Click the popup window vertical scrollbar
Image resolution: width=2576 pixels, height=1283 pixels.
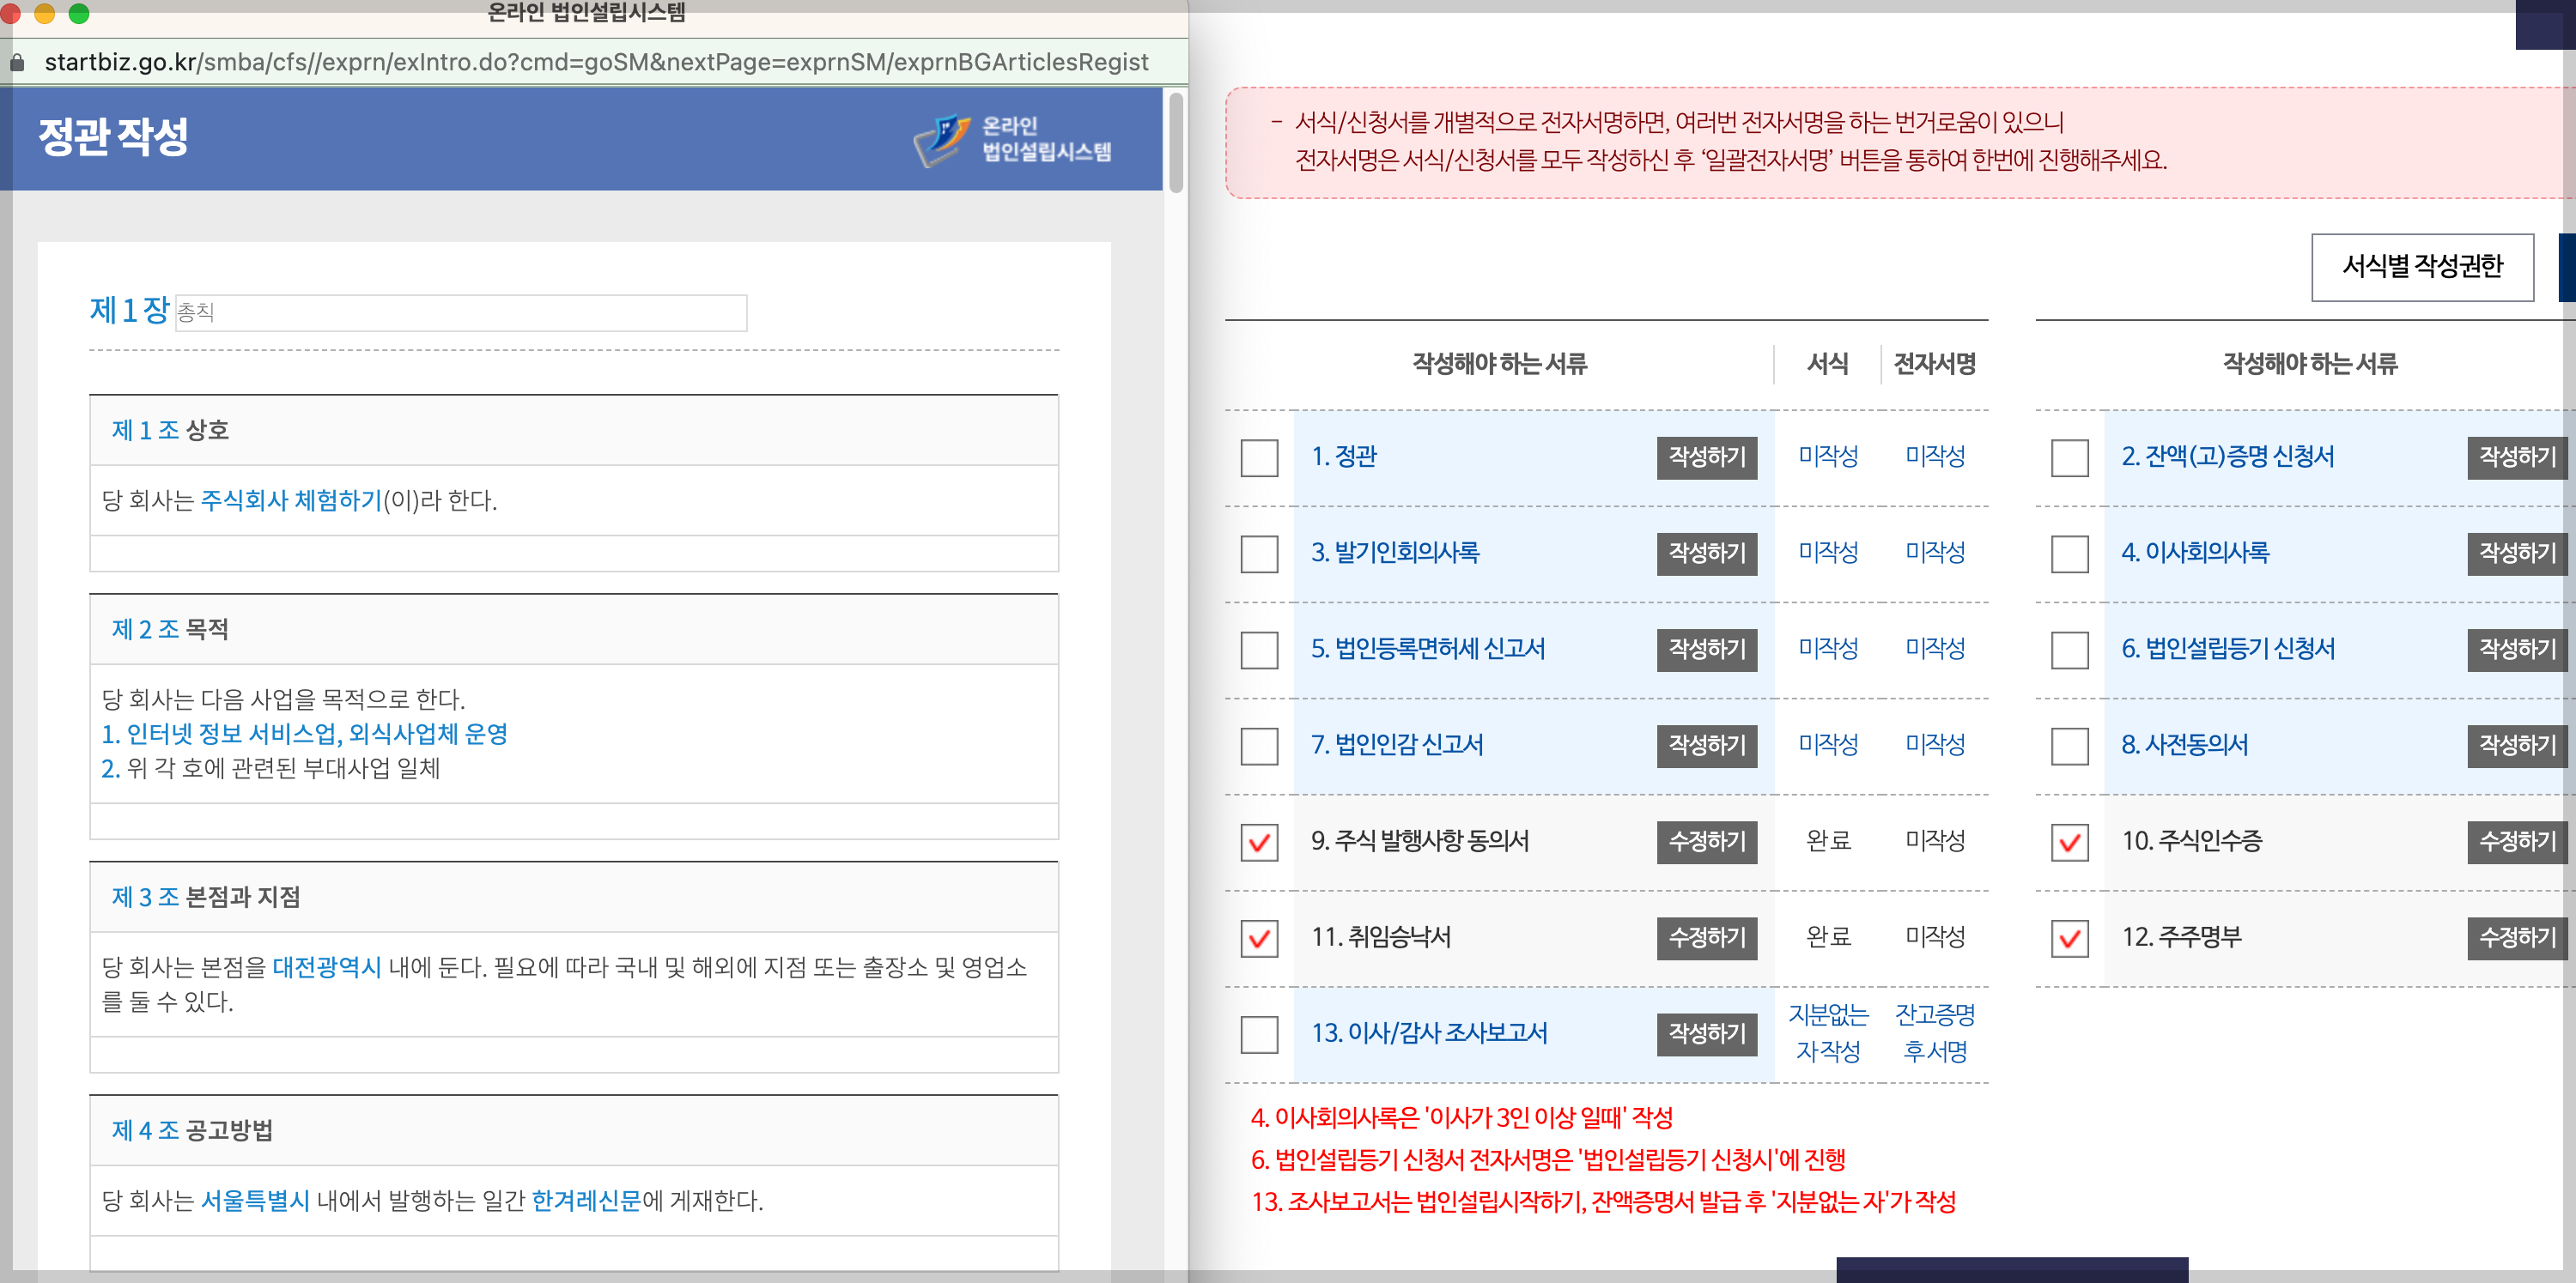(x=1176, y=141)
